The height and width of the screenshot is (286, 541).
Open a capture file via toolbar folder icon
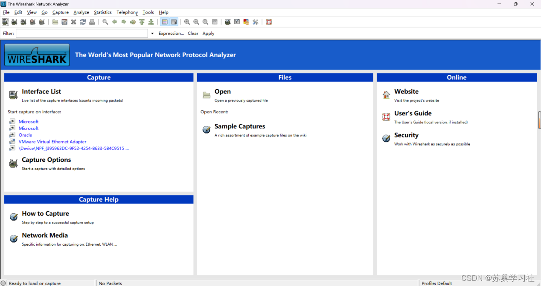55,22
